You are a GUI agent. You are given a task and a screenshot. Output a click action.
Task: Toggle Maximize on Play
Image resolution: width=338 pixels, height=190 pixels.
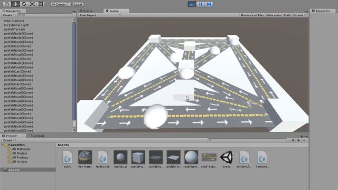click(x=252, y=15)
